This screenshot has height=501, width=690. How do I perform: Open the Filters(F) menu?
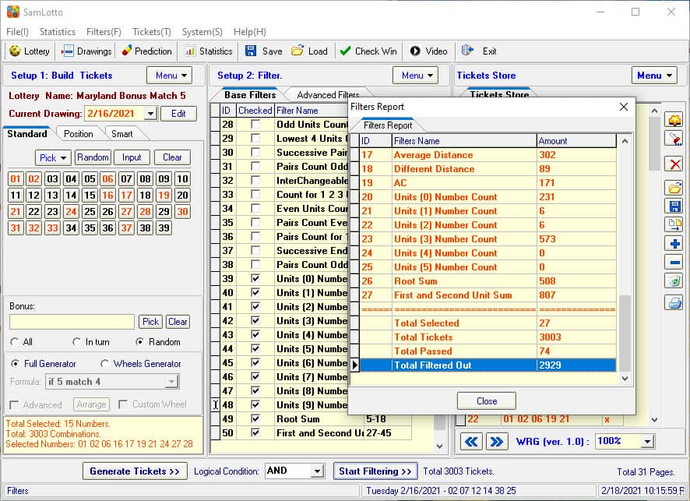(104, 32)
